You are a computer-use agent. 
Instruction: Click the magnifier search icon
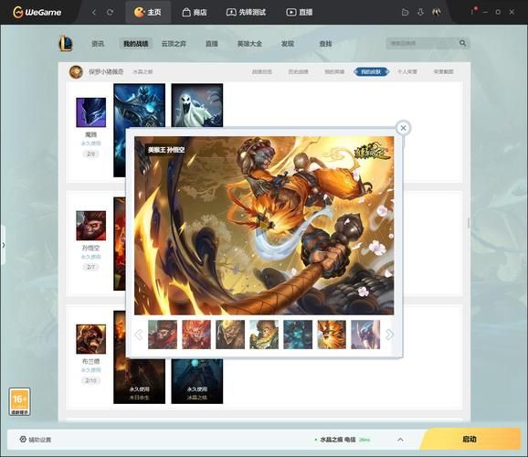(462, 43)
